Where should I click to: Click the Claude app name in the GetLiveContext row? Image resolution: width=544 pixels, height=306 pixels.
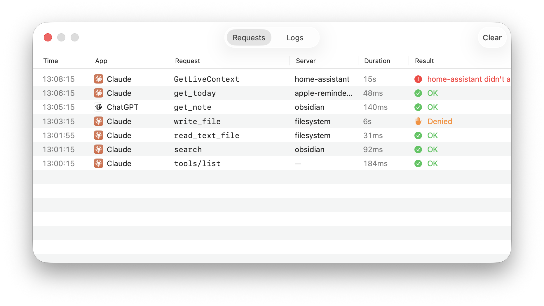[119, 79]
